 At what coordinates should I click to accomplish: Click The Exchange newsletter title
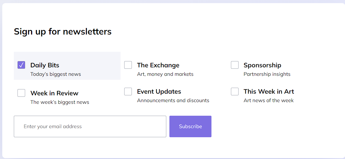[158, 65]
